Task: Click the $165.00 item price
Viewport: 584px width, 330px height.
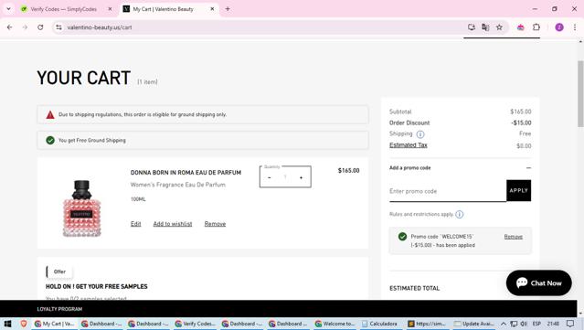Action: click(348, 171)
